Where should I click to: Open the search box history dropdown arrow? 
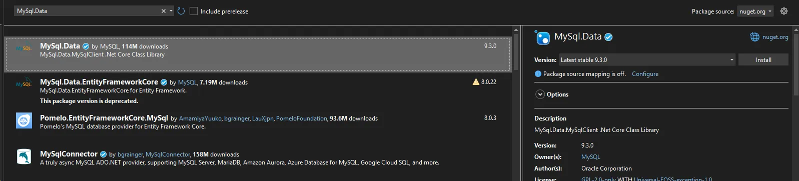click(171, 11)
